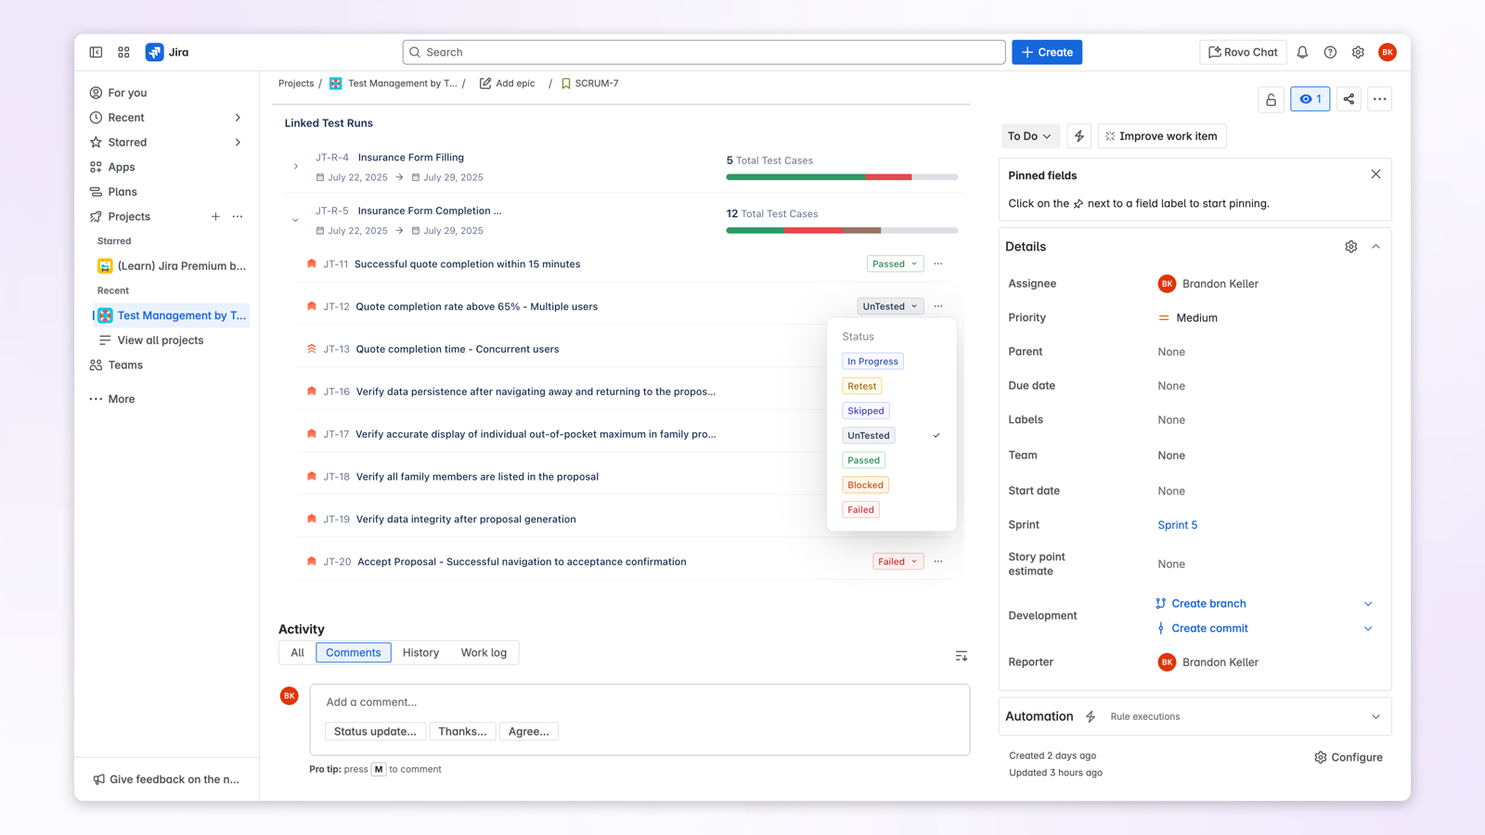Open more actions for JT-12

click(938, 306)
